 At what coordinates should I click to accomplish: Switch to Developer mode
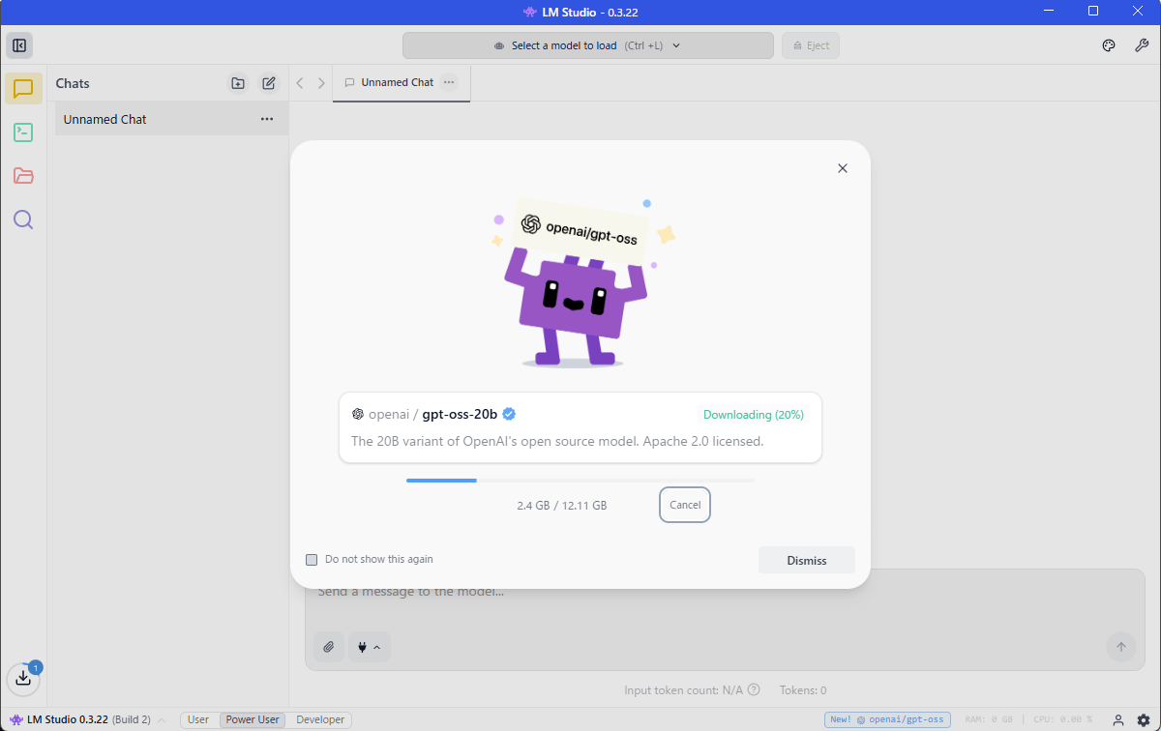click(320, 719)
